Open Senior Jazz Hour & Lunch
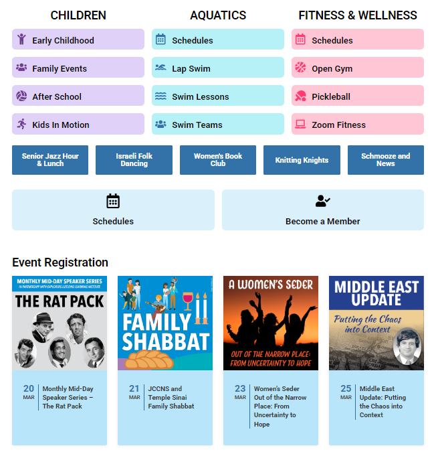Viewport: 436px width, 454px height. point(50,160)
